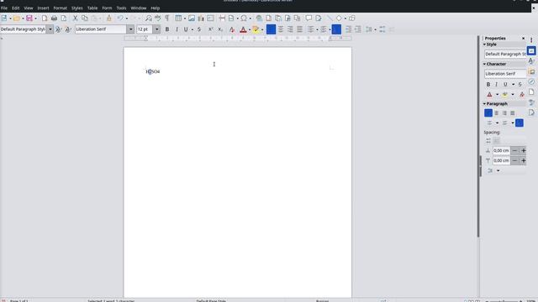Click the Basic Shapes diamond icon
This screenshot has width=538, height=302.
pos(339,18)
